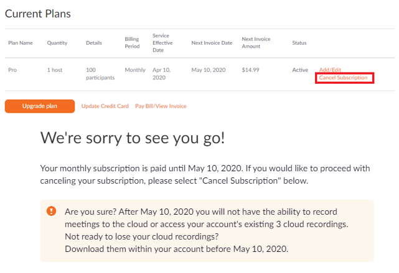Click the Current Plans heading
The image size is (399, 273).
(38, 14)
